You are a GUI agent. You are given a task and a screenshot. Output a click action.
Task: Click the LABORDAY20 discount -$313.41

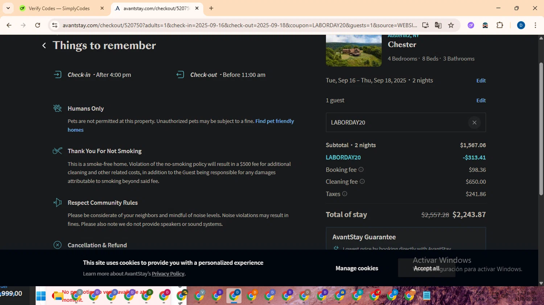(x=474, y=157)
